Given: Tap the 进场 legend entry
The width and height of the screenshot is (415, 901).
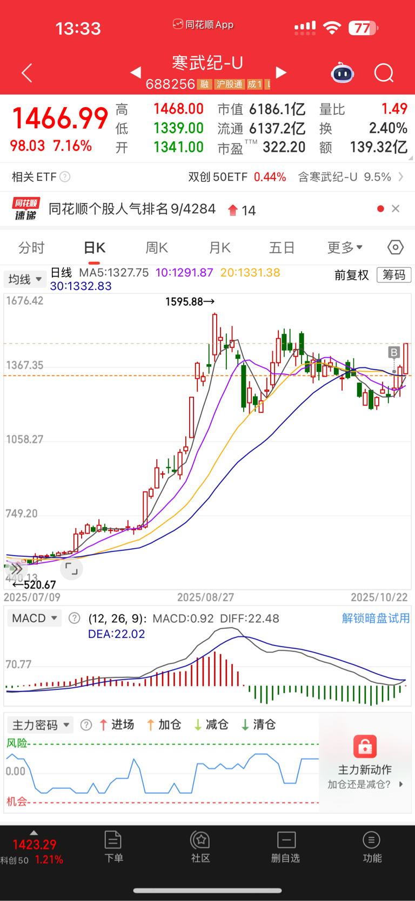Looking at the screenshot, I should (117, 725).
